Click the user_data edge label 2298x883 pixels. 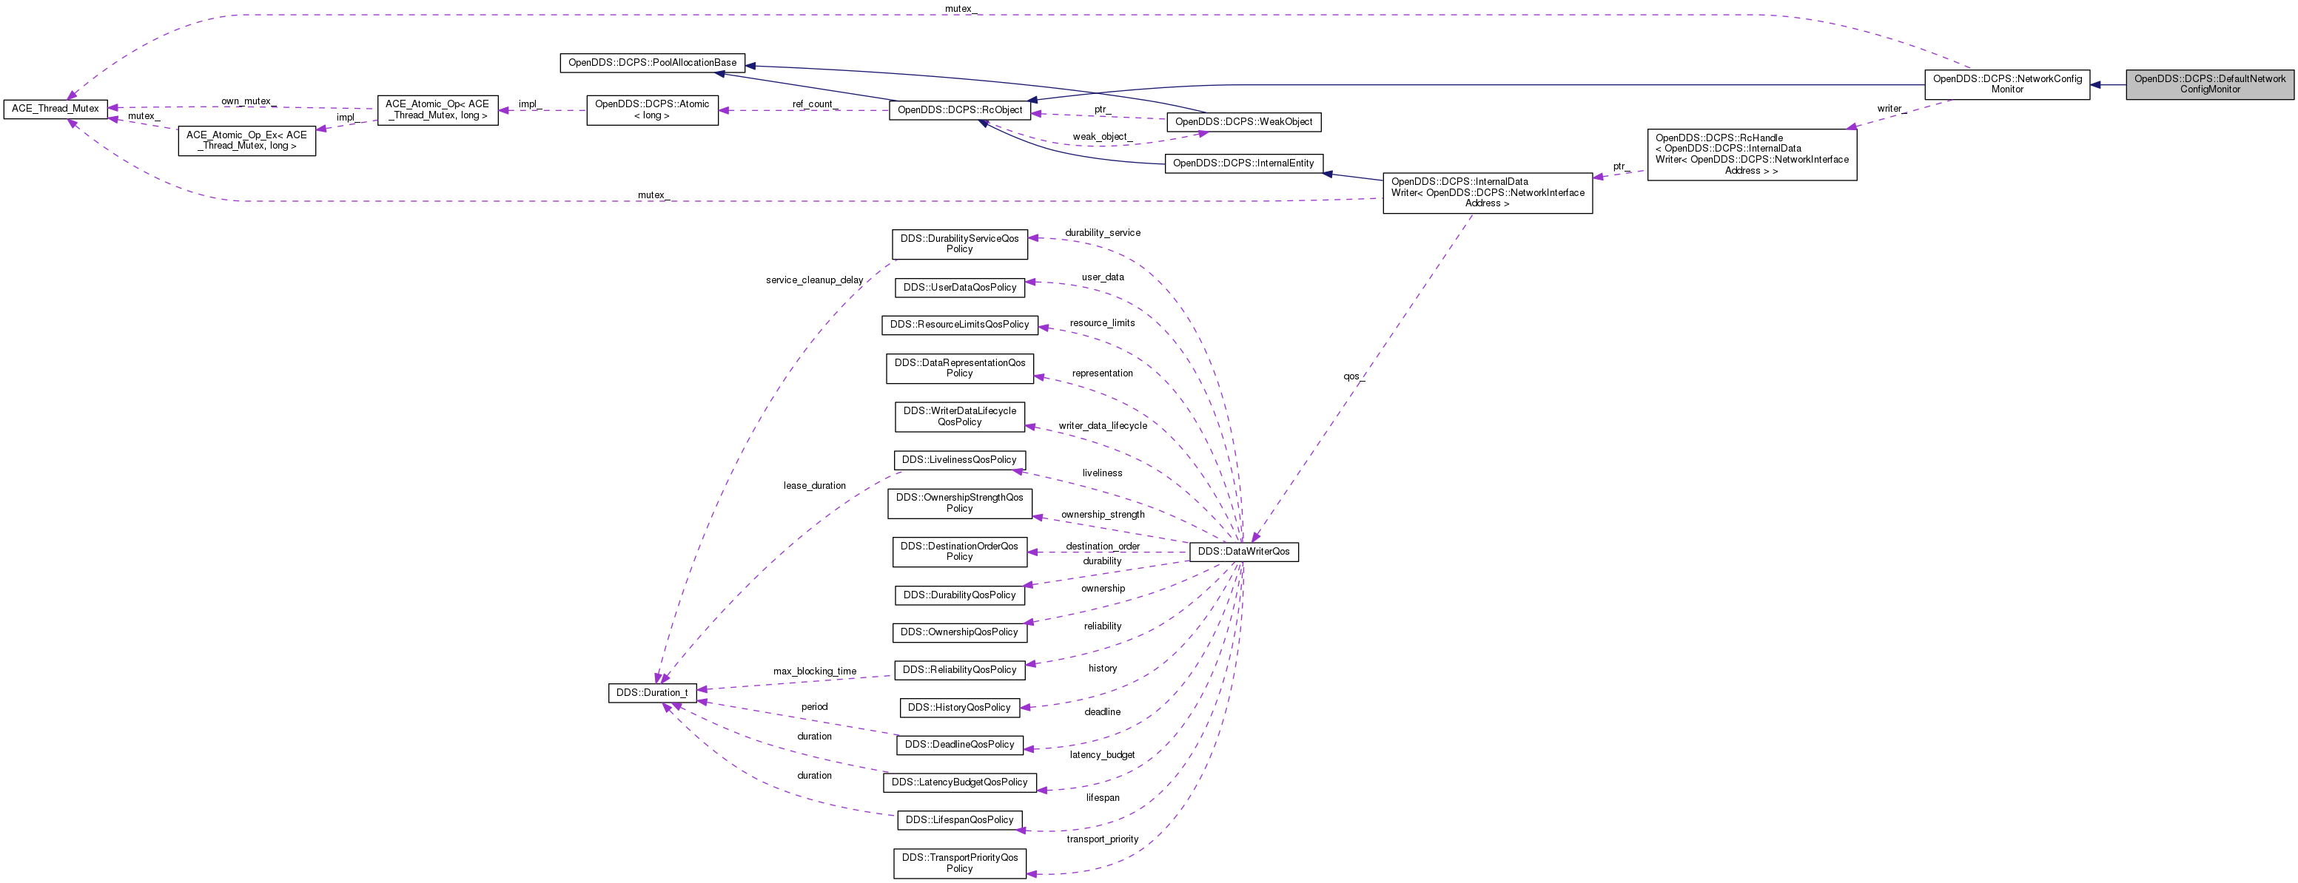click(1103, 277)
